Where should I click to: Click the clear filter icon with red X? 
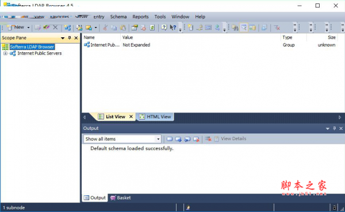(277, 28)
